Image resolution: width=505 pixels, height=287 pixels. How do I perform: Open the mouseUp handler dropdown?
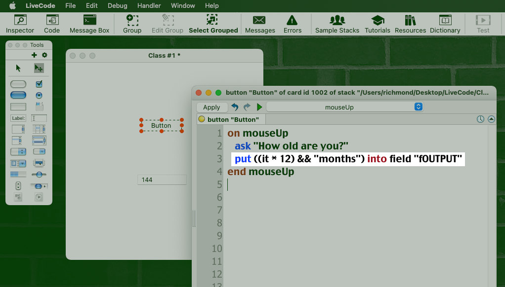(x=345, y=107)
